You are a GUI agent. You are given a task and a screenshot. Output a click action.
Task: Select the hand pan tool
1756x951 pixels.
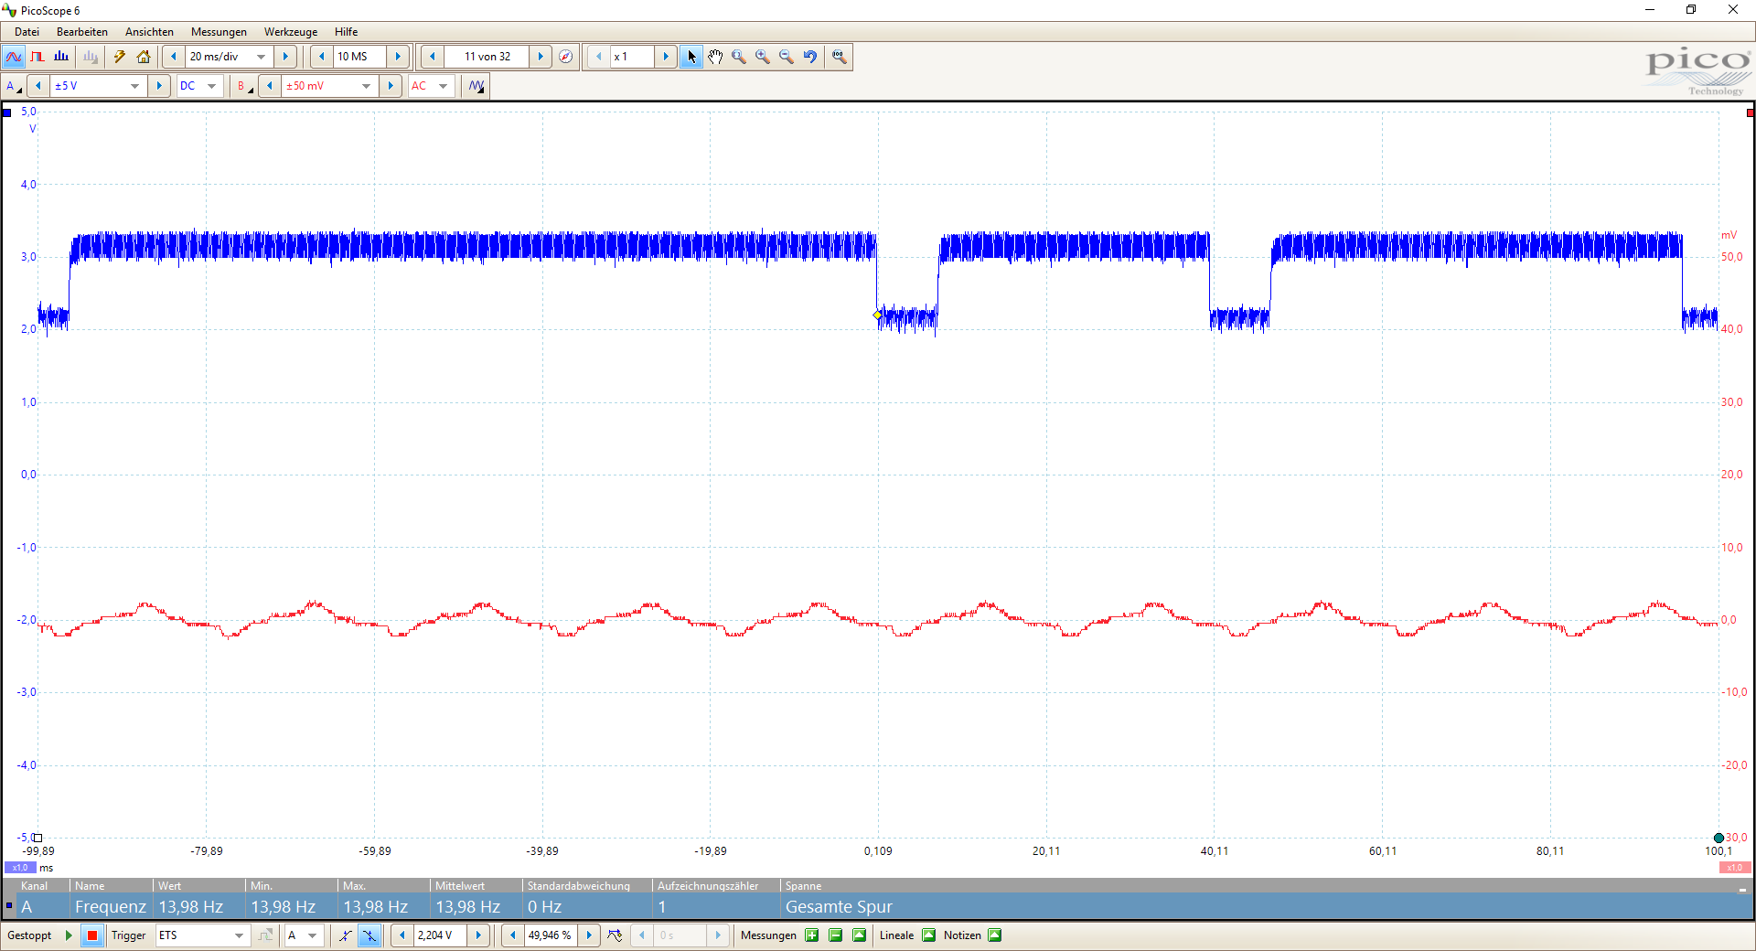(x=715, y=57)
